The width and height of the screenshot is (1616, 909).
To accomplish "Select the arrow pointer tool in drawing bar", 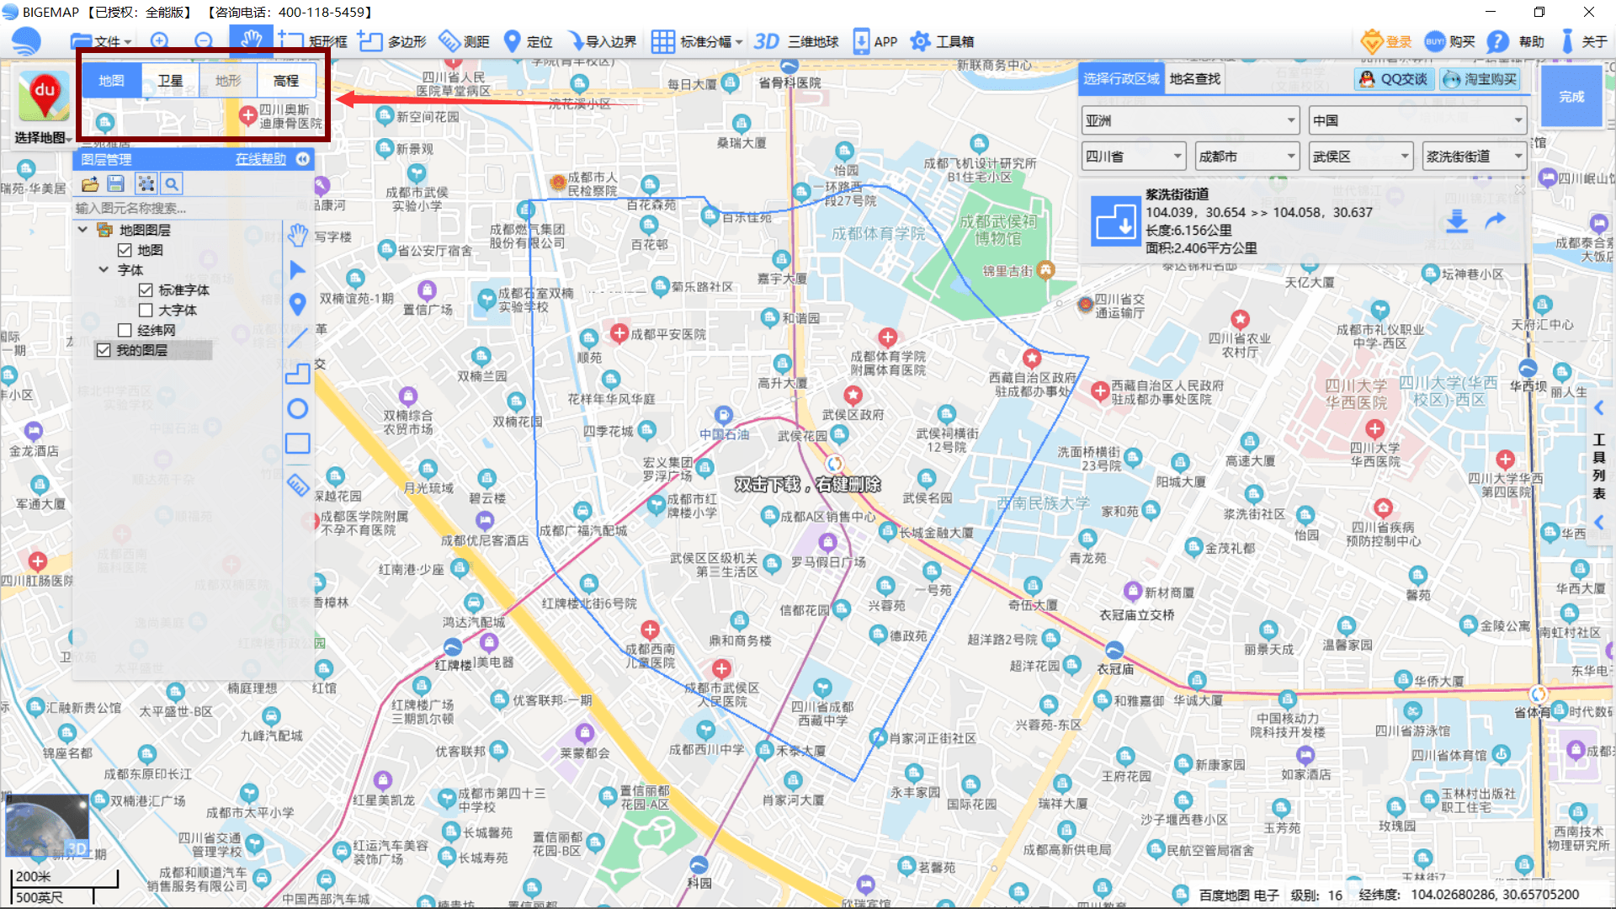I will coord(297,270).
